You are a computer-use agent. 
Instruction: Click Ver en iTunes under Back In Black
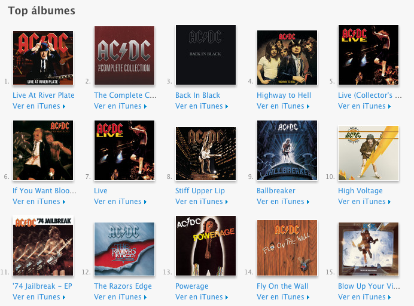click(x=202, y=106)
